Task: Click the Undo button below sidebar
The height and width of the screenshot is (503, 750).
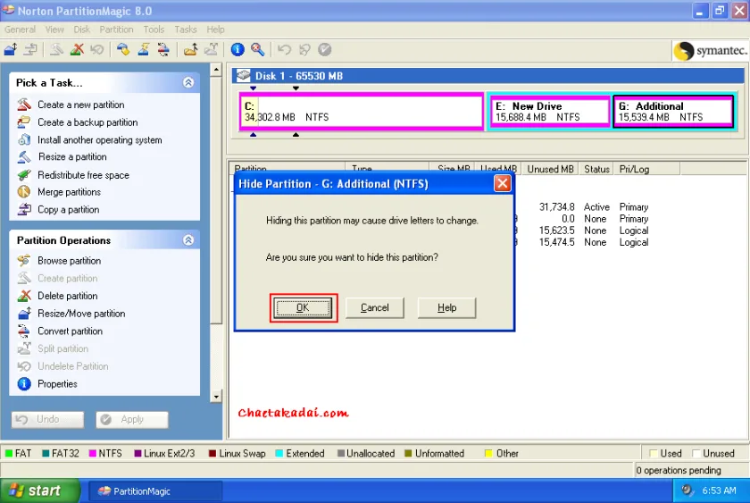Action: (x=47, y=420)
